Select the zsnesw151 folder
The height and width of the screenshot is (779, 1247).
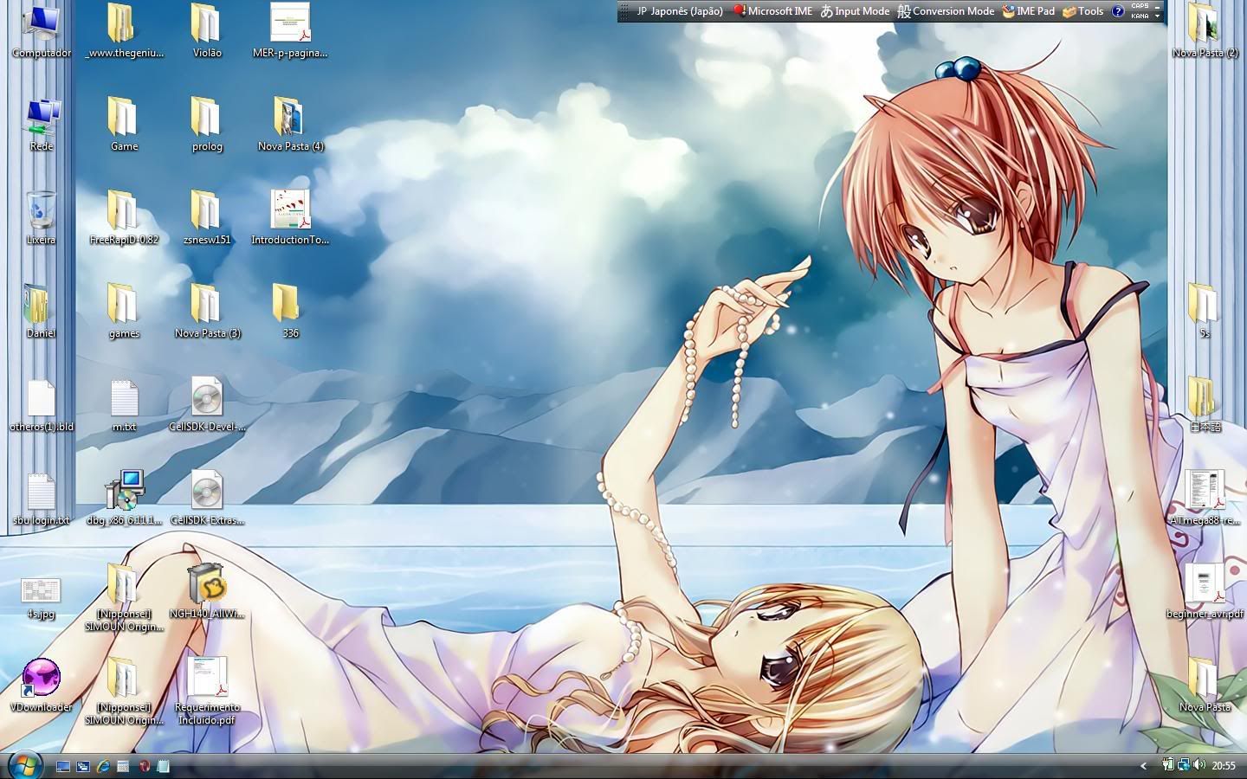pos(207,217)
